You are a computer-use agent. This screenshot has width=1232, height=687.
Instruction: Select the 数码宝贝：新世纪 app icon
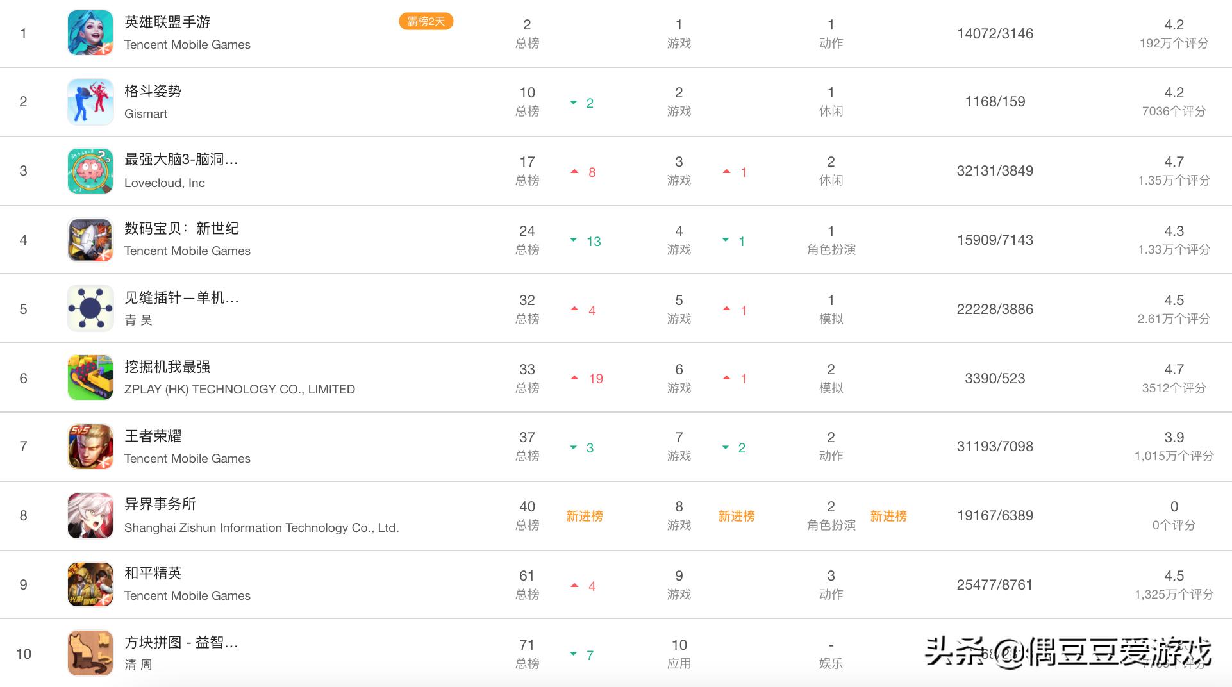point(90,240)
